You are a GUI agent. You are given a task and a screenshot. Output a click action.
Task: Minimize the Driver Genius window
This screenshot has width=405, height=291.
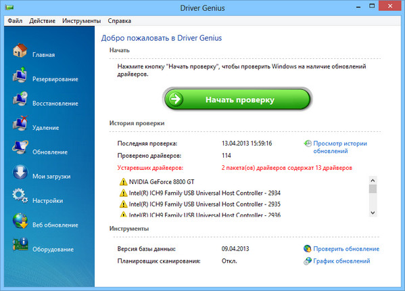(358, 7)
